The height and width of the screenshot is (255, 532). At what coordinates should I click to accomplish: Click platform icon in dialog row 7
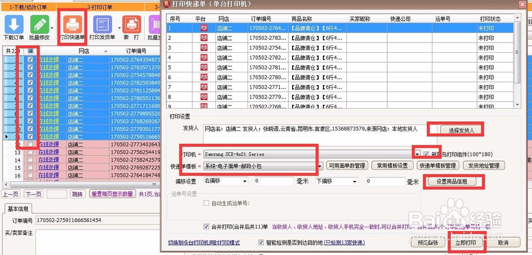(204, 87)
